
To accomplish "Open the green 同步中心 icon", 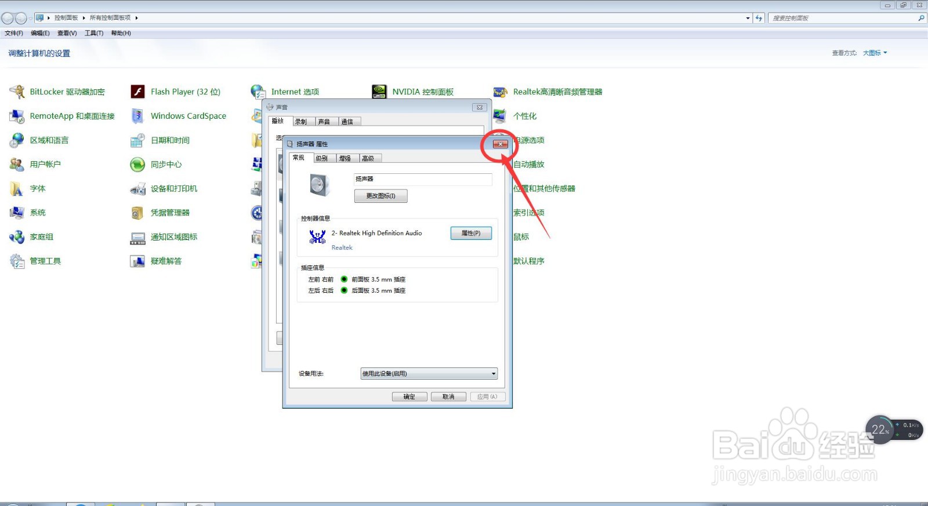I will (137, 165).
